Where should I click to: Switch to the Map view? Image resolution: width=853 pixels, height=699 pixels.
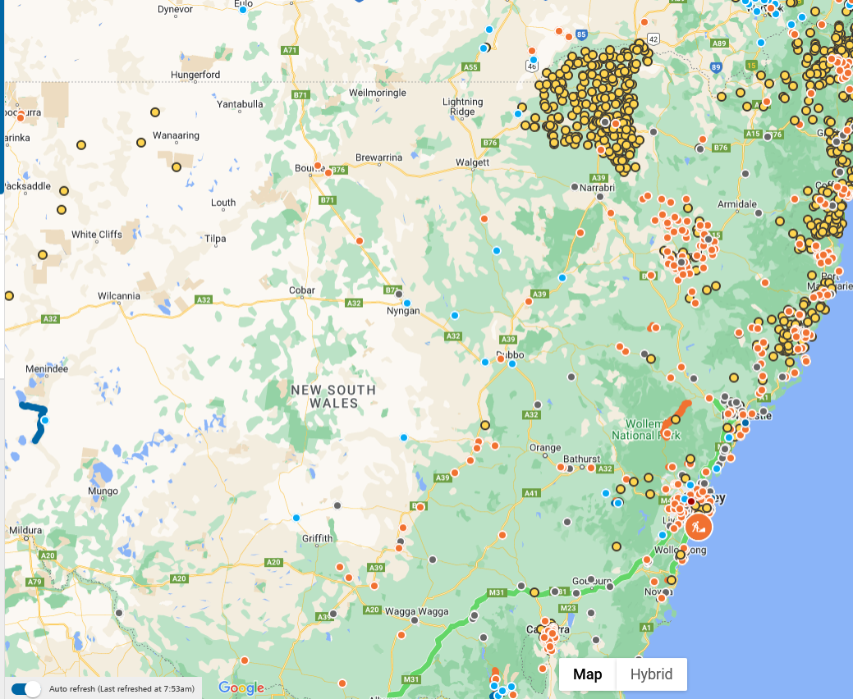(x=587, y=674)
